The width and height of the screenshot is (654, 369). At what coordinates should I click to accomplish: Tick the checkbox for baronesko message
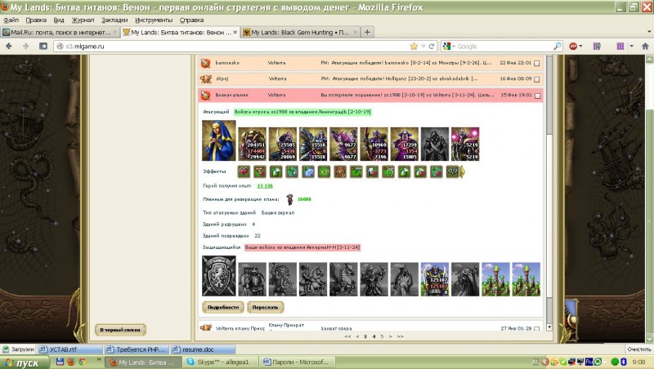click(536, 63)
